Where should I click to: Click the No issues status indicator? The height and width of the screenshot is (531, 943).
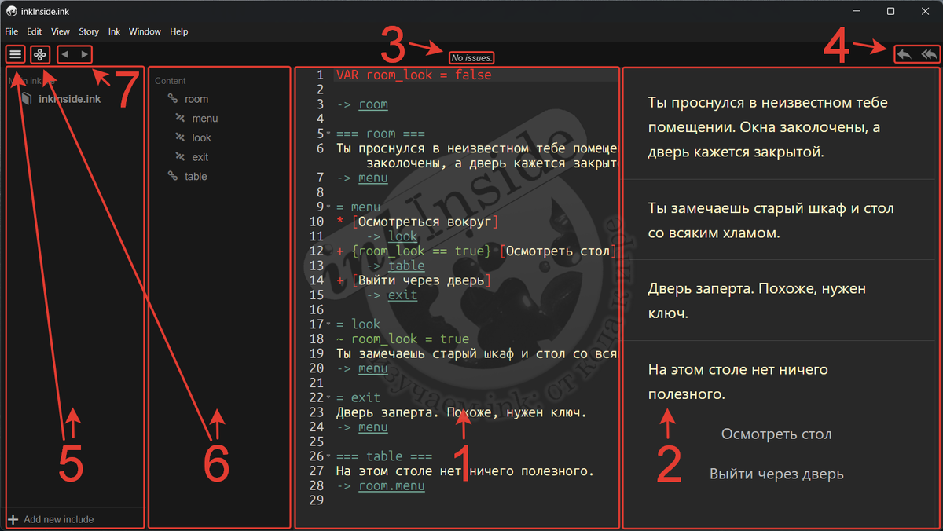click(472, 57)
